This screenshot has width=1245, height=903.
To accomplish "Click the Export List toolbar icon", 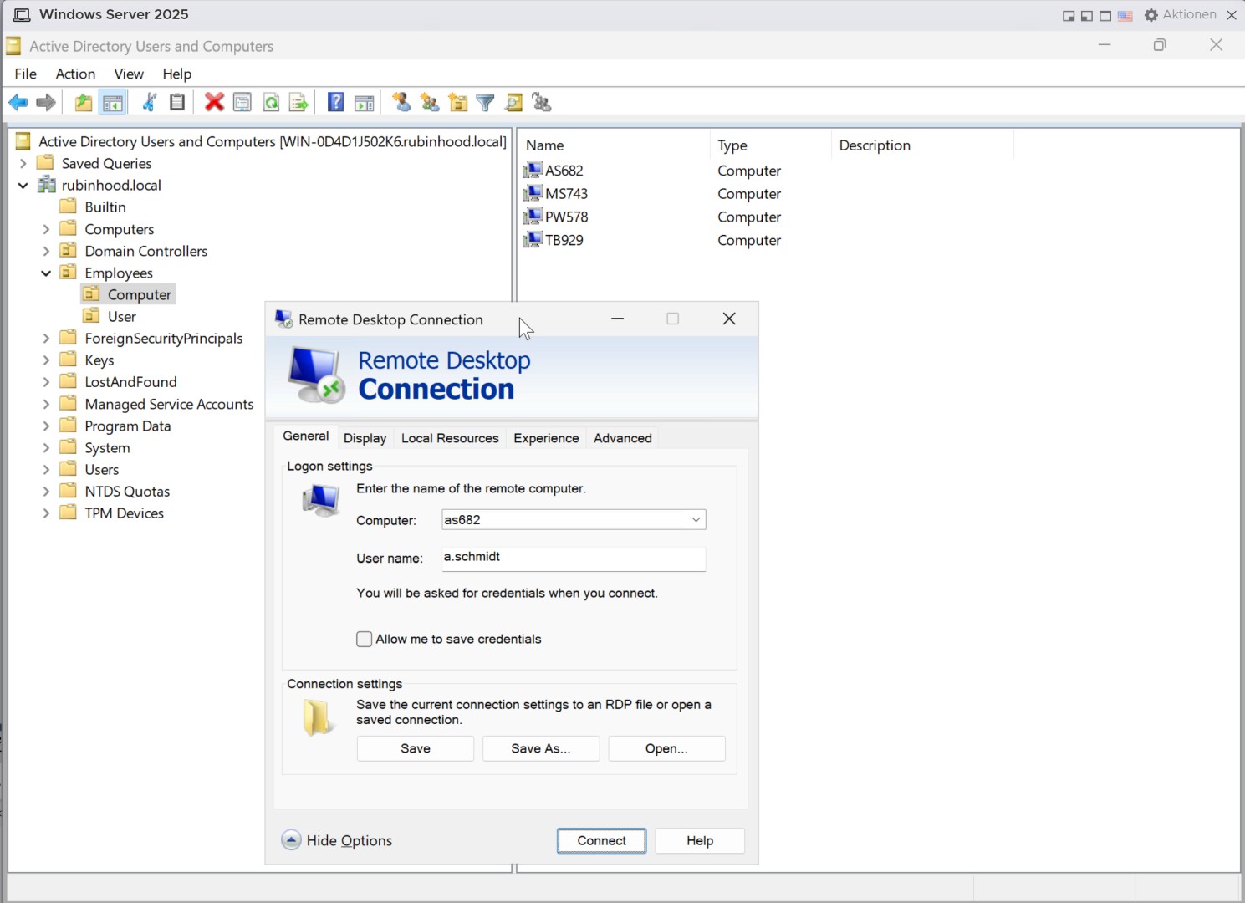I will [298, 103].
